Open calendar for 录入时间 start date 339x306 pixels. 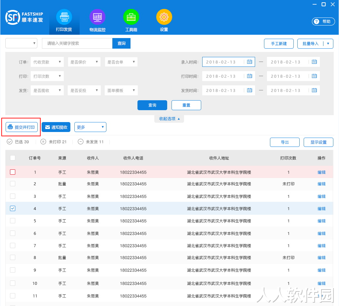tap(249, 62)
